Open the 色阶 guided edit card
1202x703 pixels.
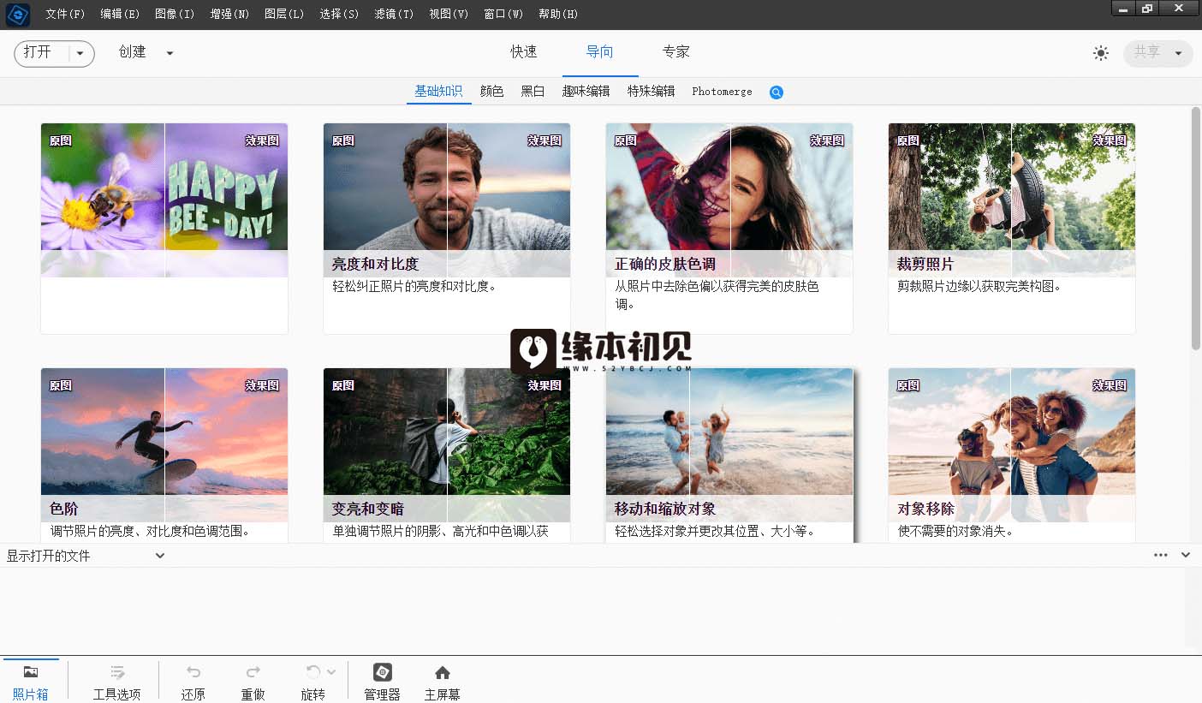pyautogui.click(x=164, y=456)
